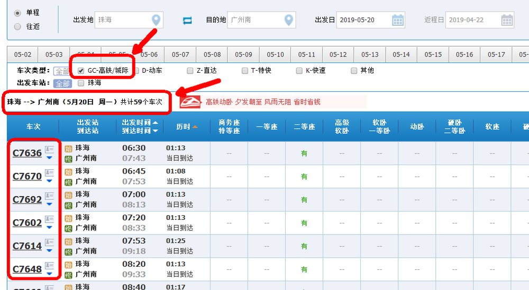Image resolution: width=529 pixels, height=290 pixels.
Task: Click the 出发日 date field
Action: [370, 20]
